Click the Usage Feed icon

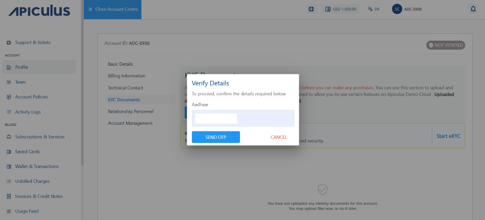tap(9, 211)
